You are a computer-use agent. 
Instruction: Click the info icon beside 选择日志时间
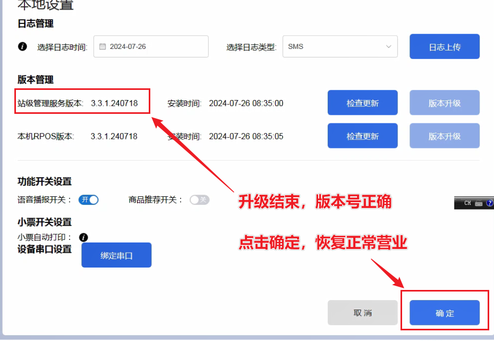coord(22,46)
